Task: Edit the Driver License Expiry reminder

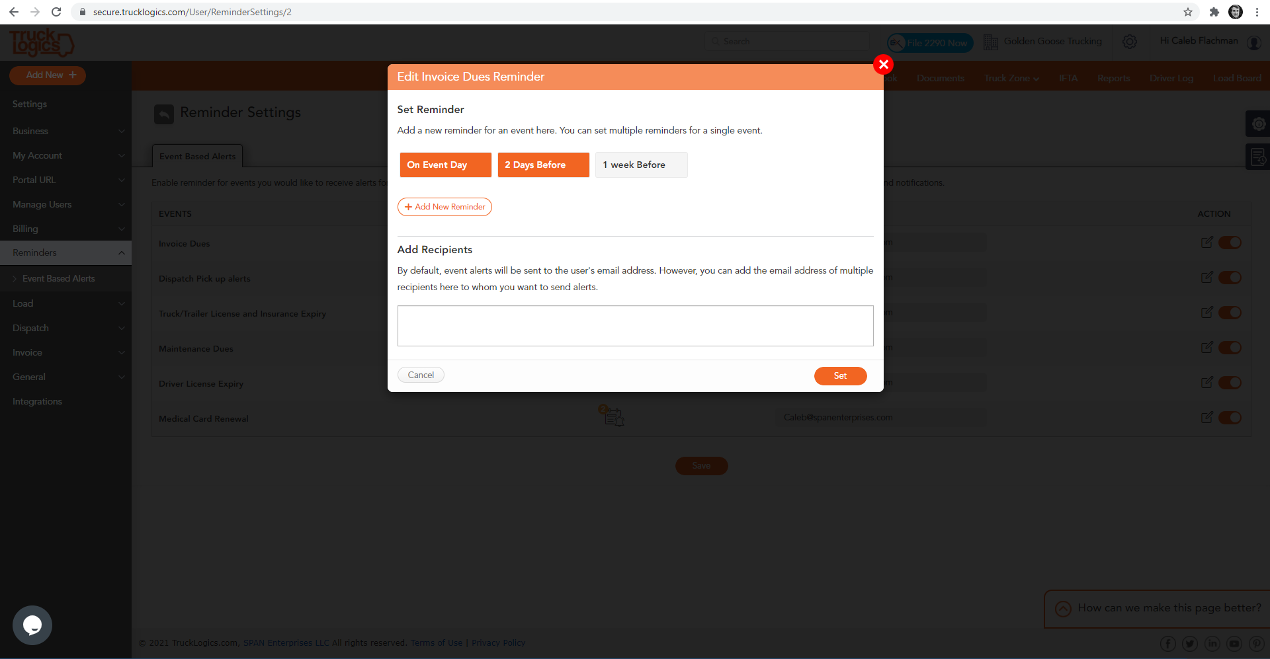Action: (1206, 383)
